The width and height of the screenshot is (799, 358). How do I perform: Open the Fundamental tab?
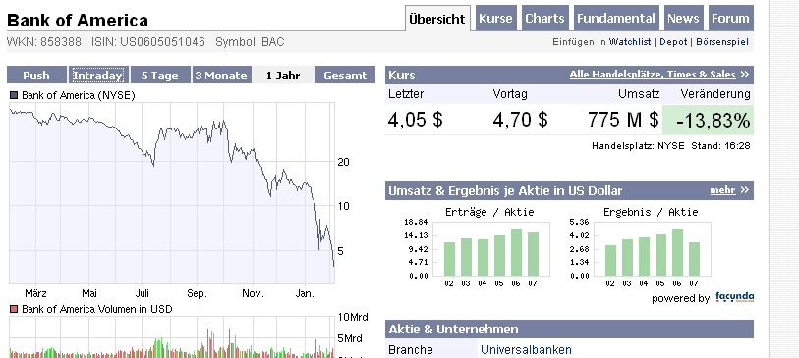(616, 19)
